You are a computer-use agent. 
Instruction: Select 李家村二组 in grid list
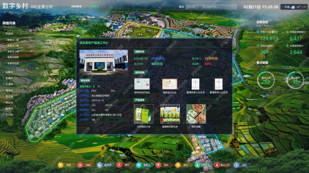tap(13, 46)
